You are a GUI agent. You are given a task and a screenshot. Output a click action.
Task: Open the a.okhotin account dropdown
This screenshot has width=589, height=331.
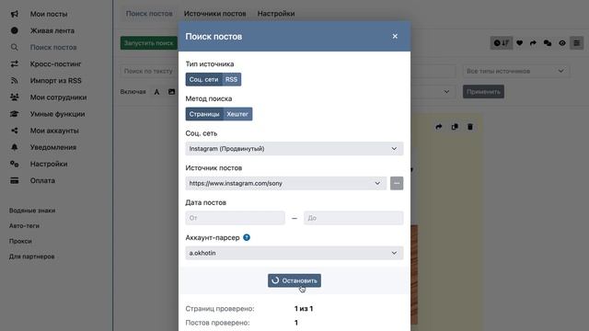tap(294, 253)
